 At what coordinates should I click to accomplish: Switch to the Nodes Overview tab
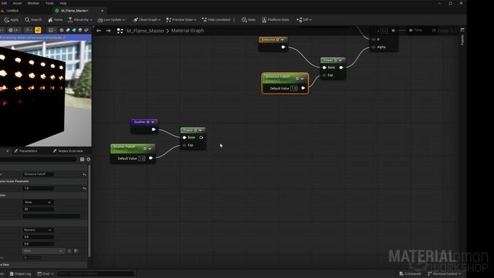[x=67, y=151]
